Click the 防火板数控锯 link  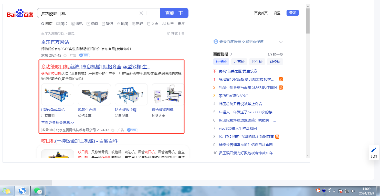click(x=126, y=110)
